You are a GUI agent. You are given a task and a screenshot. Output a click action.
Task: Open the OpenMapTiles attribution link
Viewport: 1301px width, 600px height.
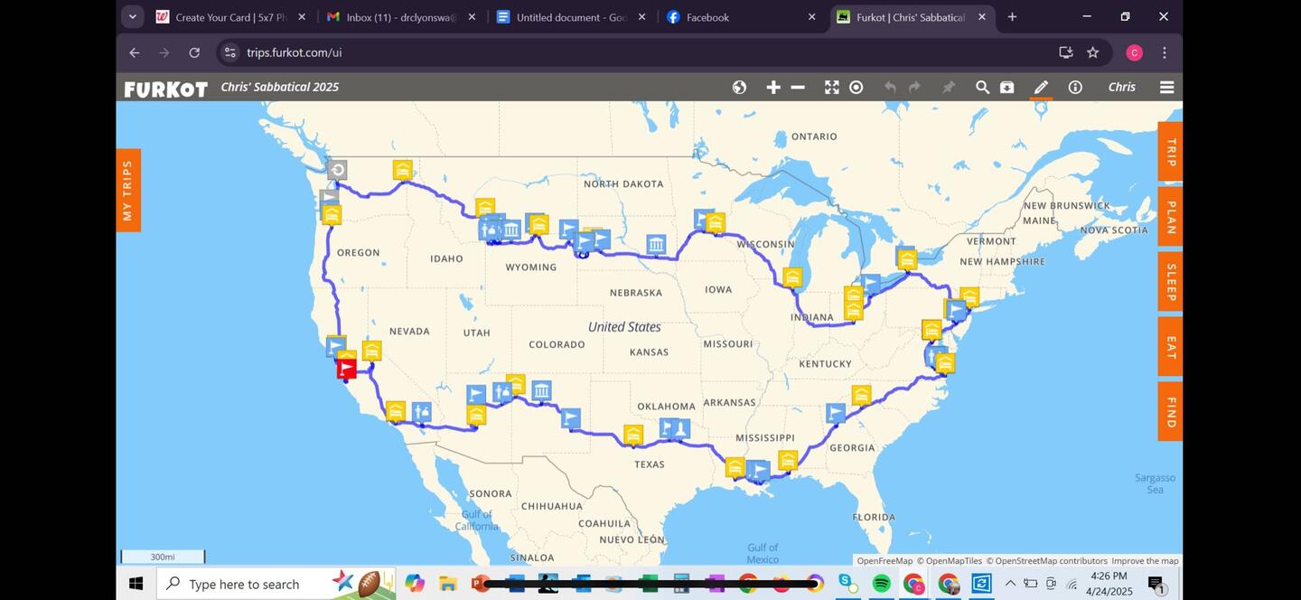pos(950,561)
